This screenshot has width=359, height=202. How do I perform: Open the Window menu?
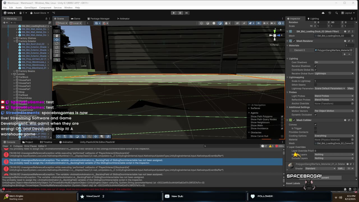click(68, 8)
